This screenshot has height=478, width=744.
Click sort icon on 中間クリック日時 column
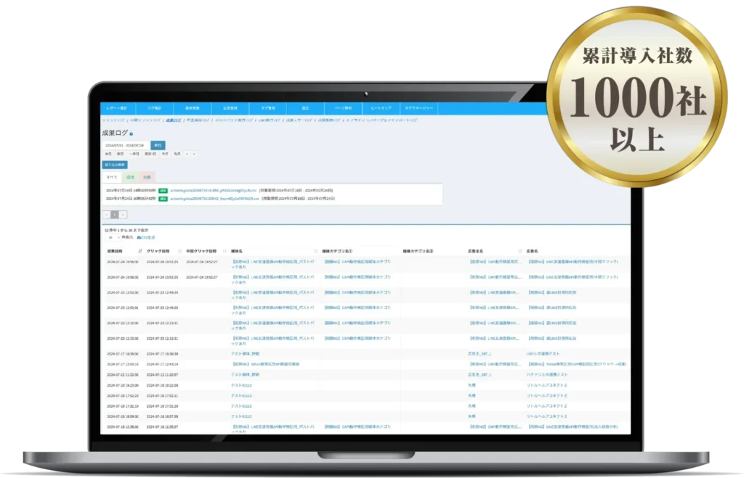(224, 251)
